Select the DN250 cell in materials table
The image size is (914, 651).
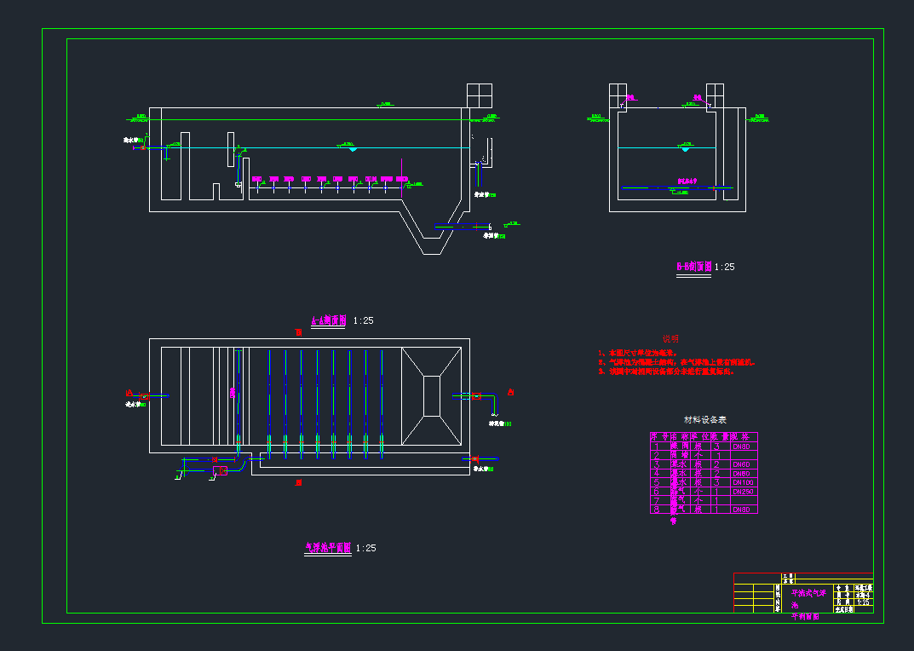(743, 492)
